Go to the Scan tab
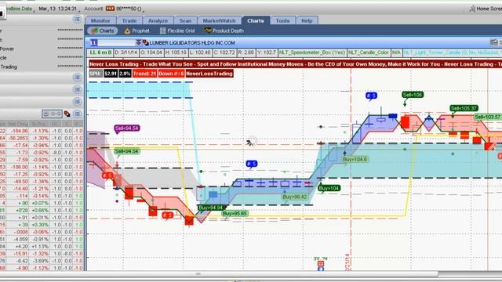 [x=185, y=20]
